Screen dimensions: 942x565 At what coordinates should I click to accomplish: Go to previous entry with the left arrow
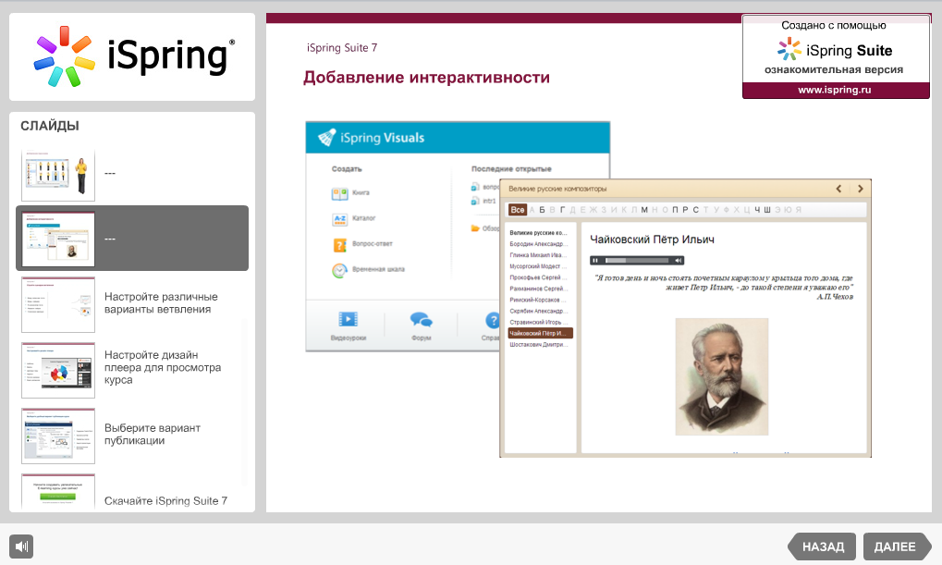[x=838, y=189]
